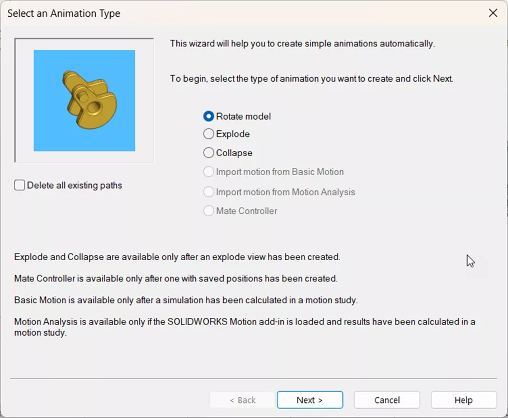Click the note about Basic Motion simulation
The height and width of the screenshot is (418, 508).
click(x=186, y=300)
